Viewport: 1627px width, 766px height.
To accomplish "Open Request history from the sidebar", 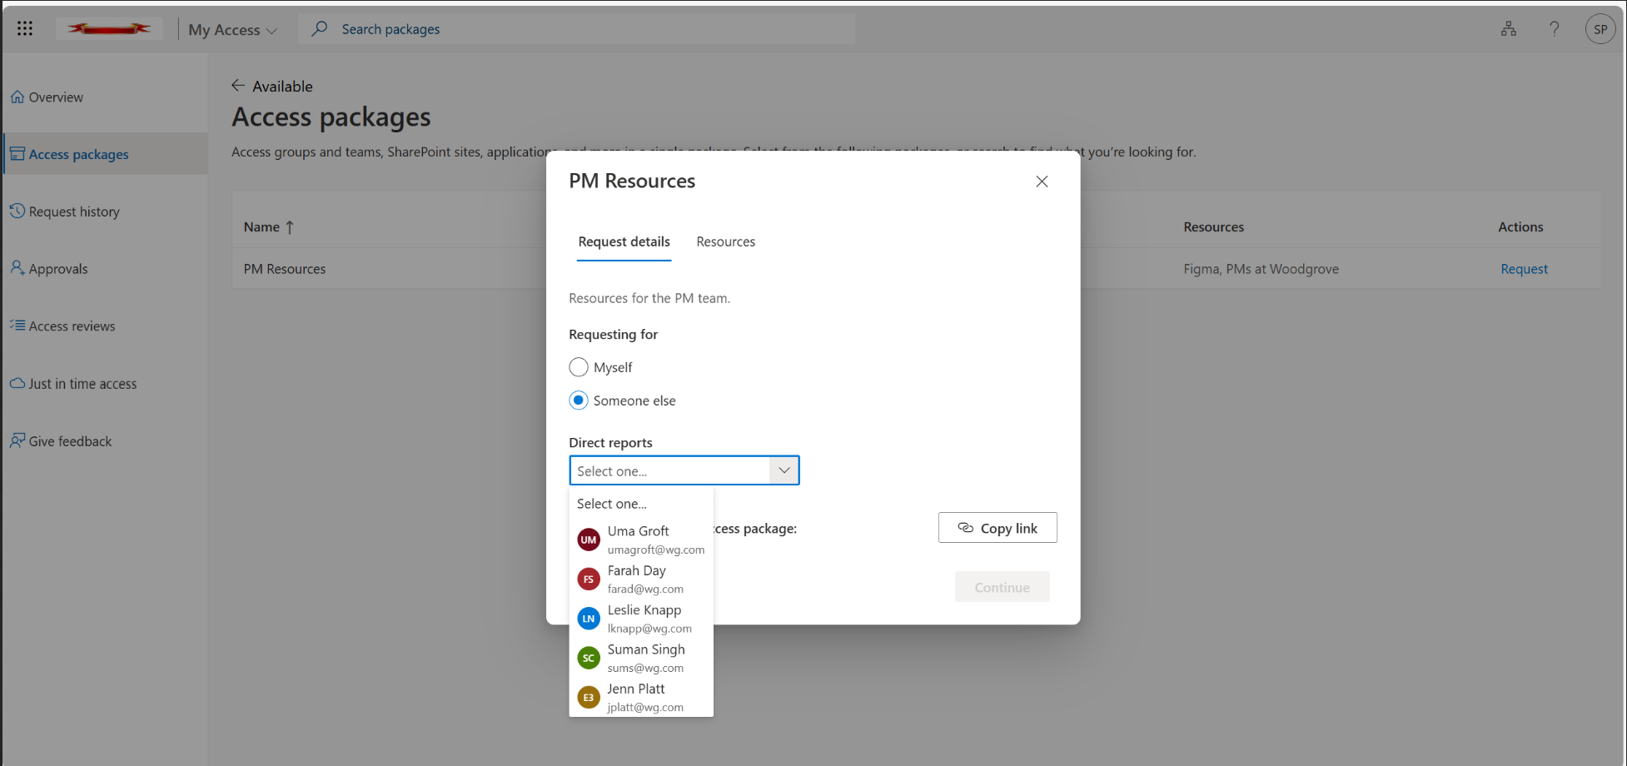I will pos(74,211).
